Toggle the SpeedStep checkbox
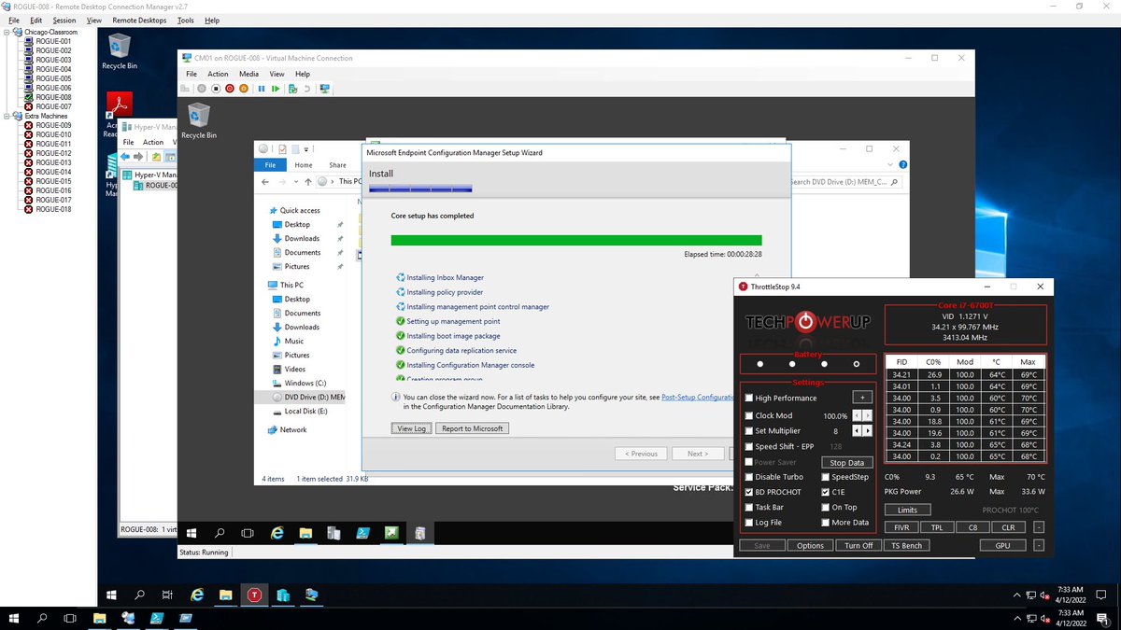Viewport: 1121px width, 630px height. (825, 477)
